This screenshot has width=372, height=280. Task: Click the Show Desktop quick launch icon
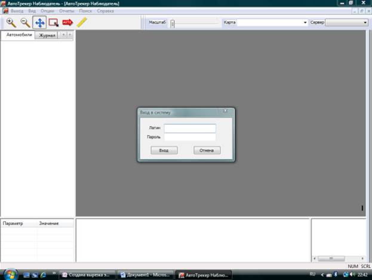tap(26, 275)
